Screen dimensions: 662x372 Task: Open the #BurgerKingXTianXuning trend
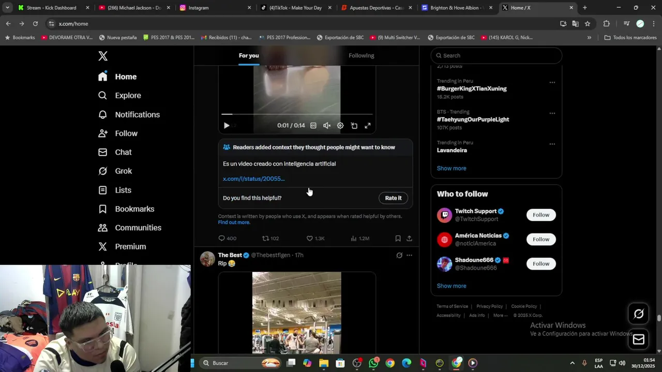coord(472,89)
